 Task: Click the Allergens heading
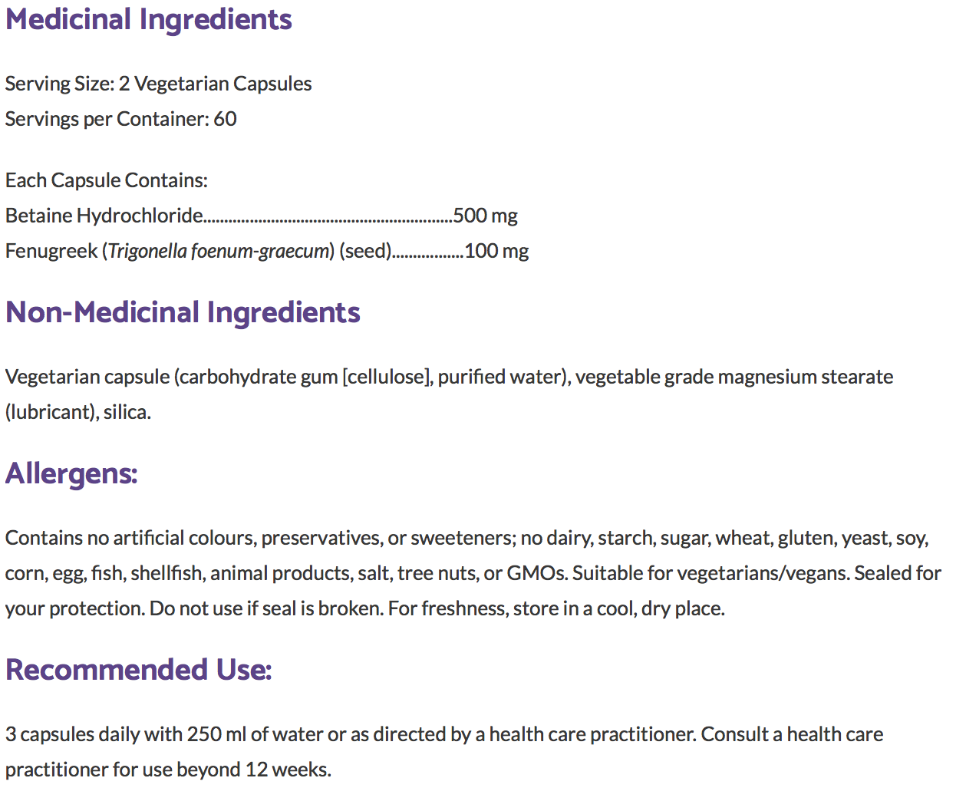point(71,473)
